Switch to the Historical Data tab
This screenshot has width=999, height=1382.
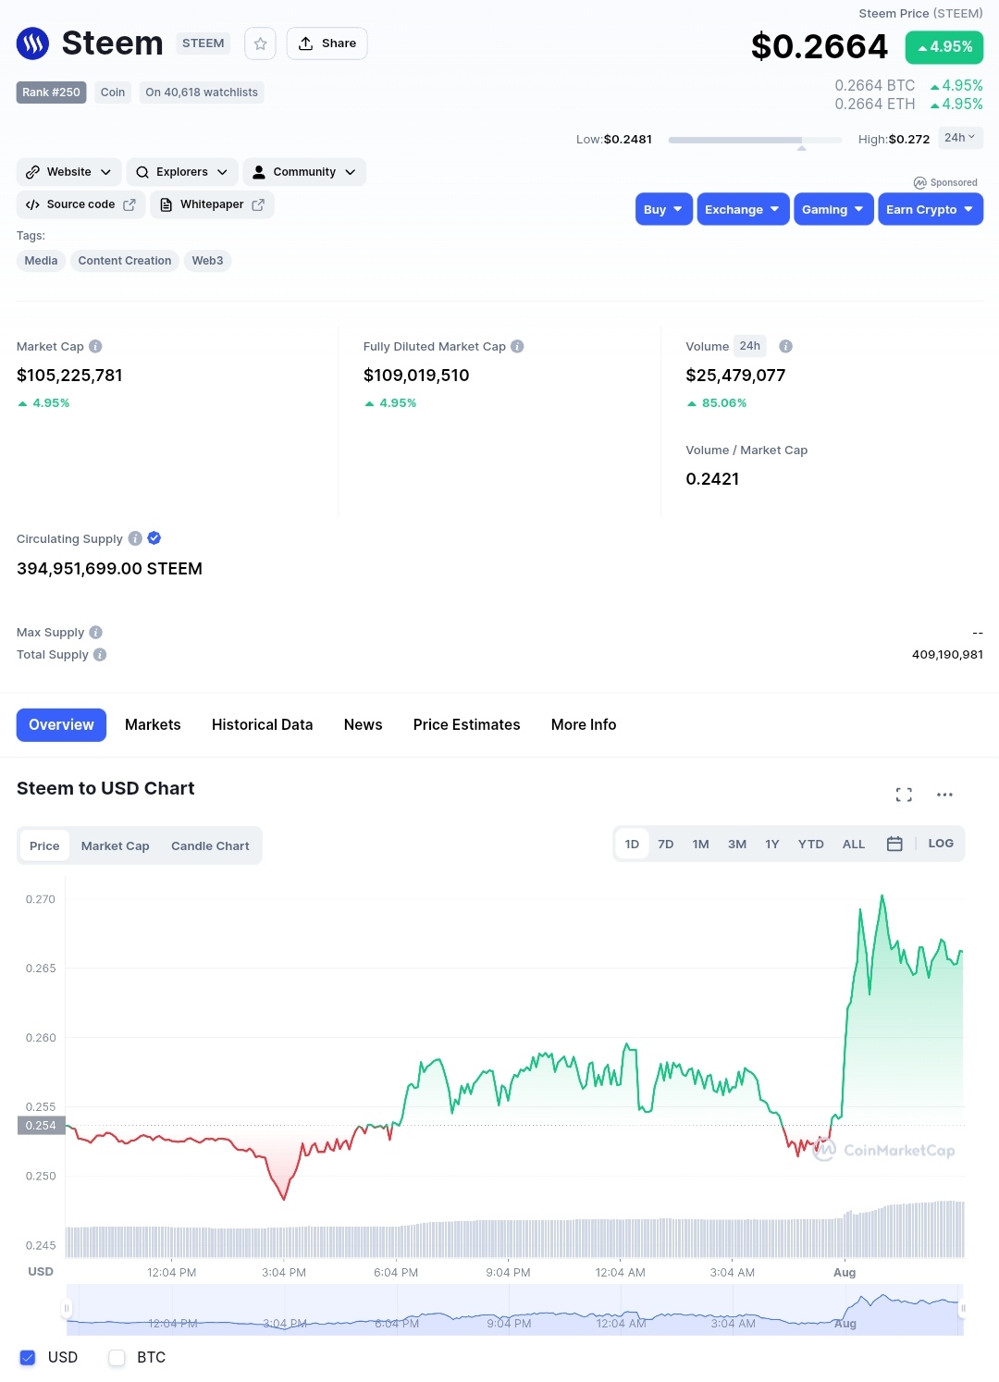point(262,725)
